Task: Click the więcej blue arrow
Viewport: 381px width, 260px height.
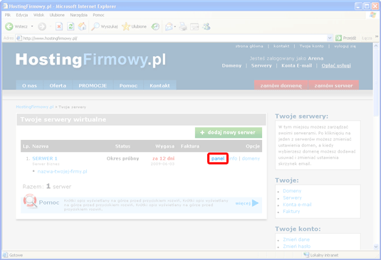Action: (255, 203)
